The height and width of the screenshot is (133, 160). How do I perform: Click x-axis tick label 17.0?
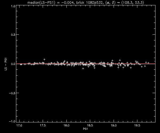click(x=19, y=125)
